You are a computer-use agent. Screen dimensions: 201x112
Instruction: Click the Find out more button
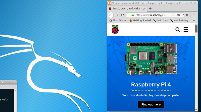(x=151, y=104)
